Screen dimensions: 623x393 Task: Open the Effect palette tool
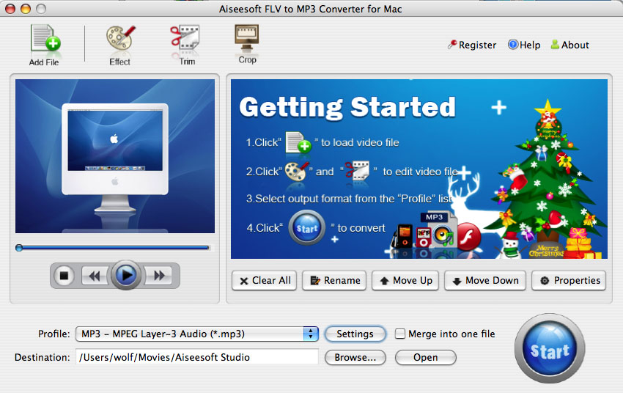tap(120, 45)
